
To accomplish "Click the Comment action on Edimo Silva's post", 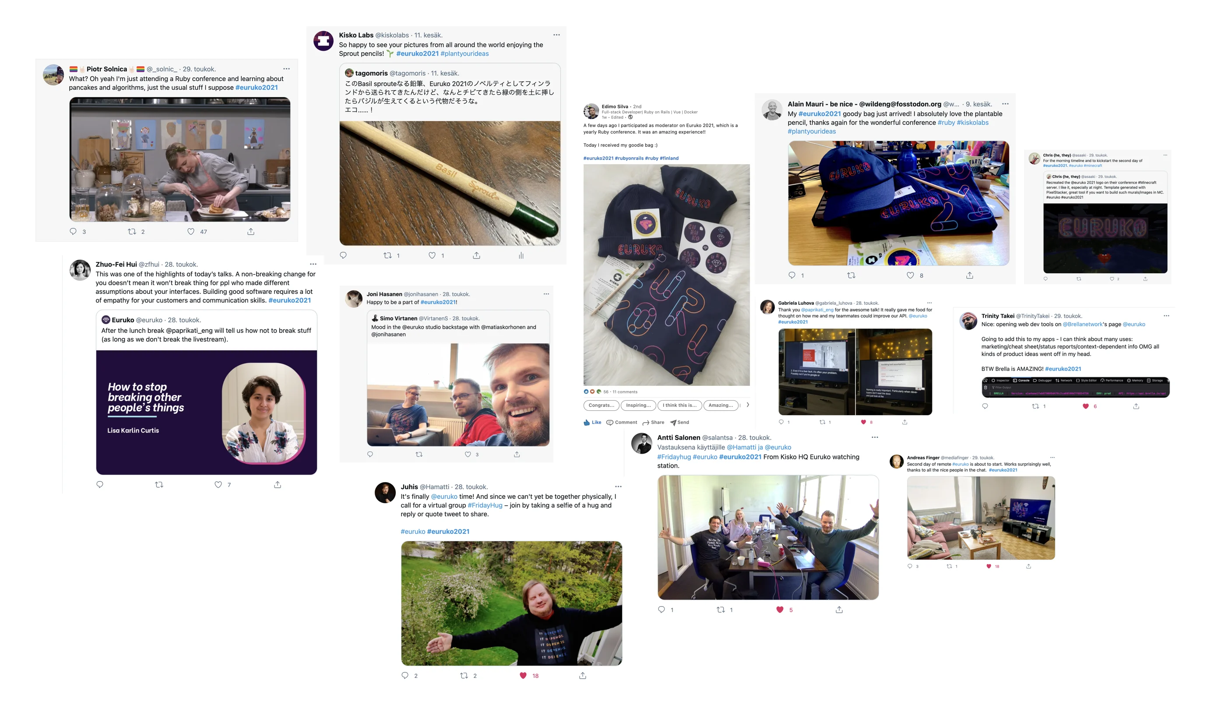I will (621, 423).
